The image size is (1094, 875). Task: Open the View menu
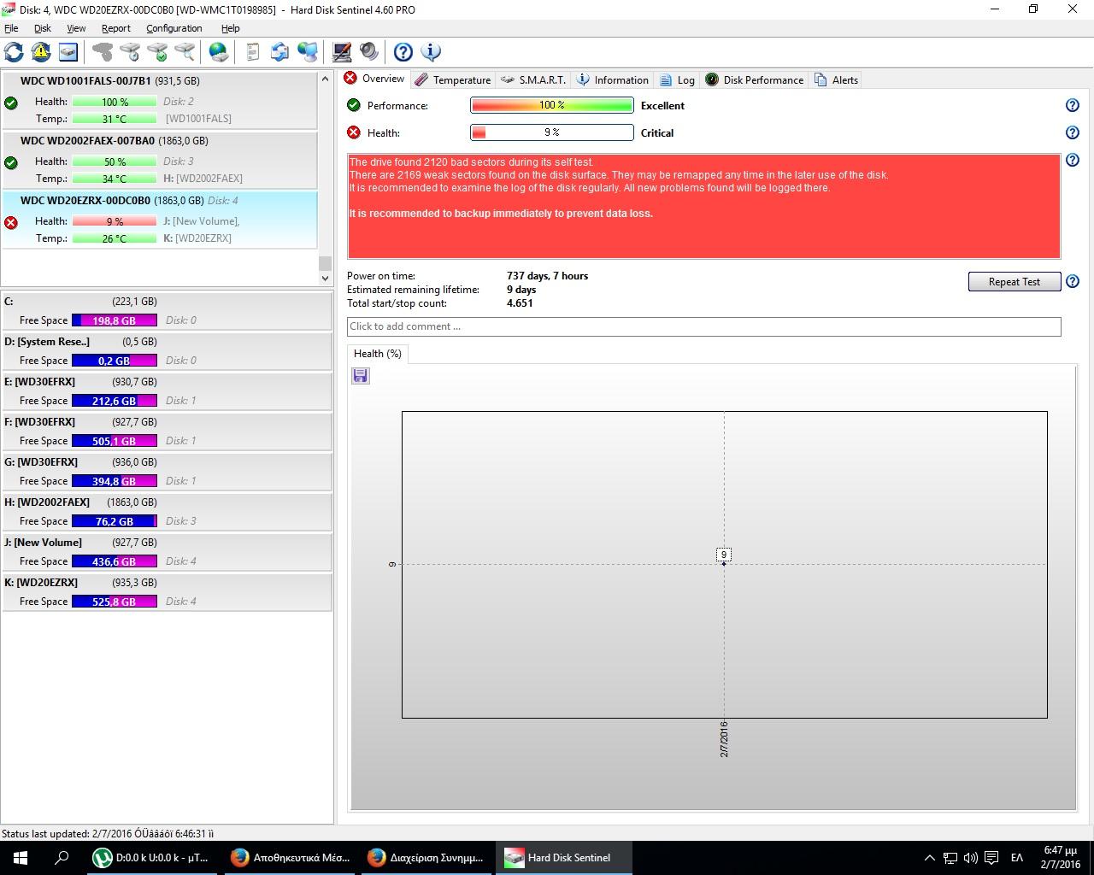tap(76, 28)
